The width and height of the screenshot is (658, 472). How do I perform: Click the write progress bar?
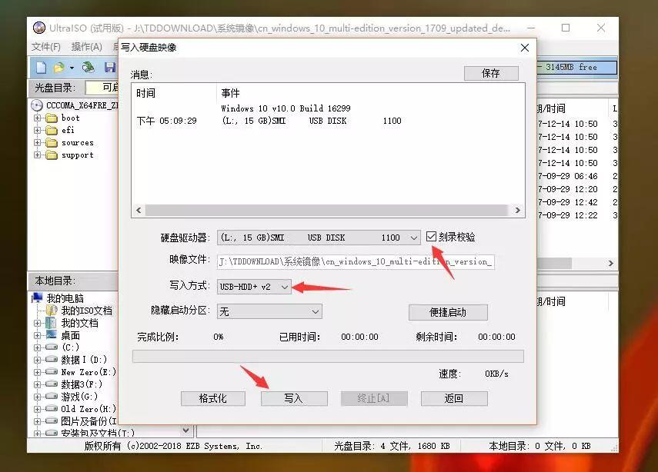[x=328, y=356]
